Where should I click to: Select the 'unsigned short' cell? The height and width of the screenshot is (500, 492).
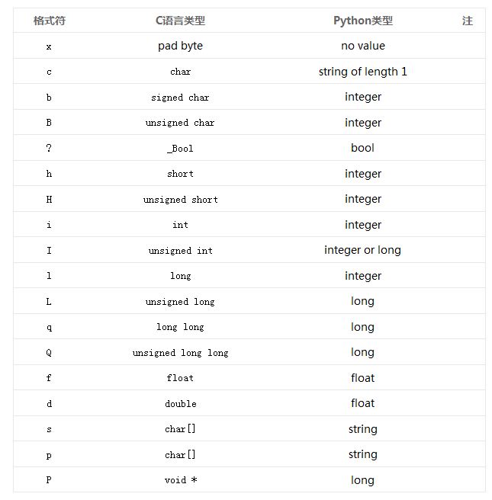click(180, 200)
